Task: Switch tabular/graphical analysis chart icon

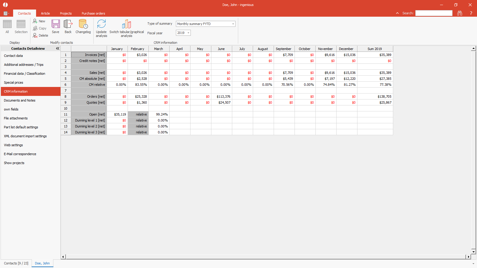Action: (126, 24)
